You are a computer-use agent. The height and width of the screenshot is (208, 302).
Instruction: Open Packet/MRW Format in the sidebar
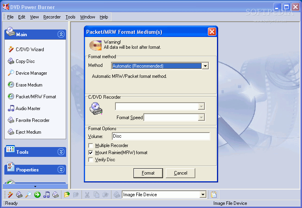click(x=32, y=97)
